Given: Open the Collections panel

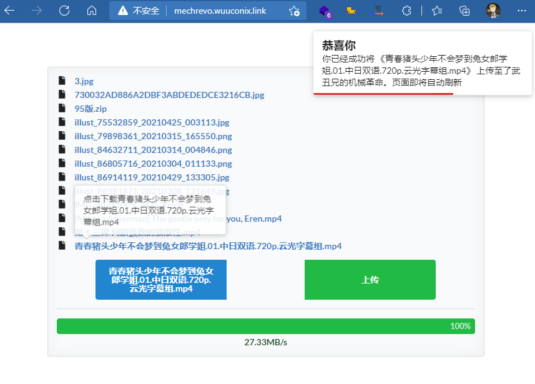Looking at the screenshot, I should (x=464, y=11).
